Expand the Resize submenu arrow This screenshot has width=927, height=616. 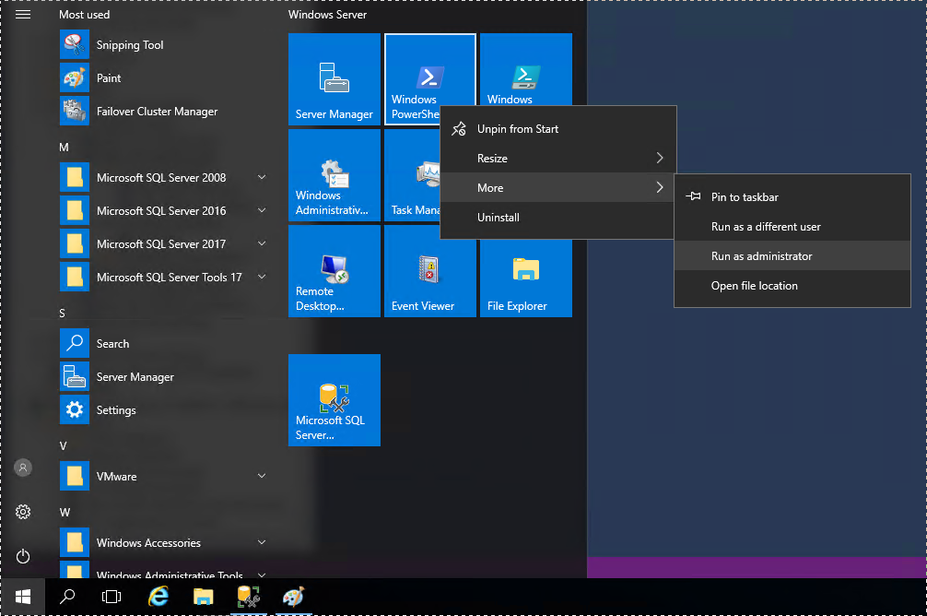pyautogui.click(x=660, y=158)
